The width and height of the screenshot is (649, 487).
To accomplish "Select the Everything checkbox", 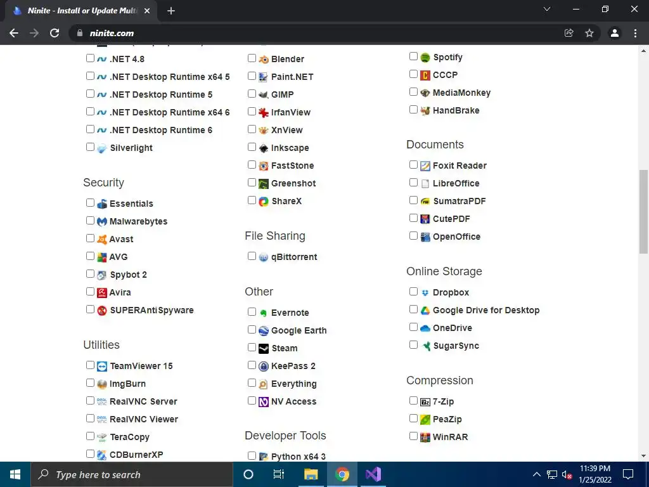I will point(252,382).
